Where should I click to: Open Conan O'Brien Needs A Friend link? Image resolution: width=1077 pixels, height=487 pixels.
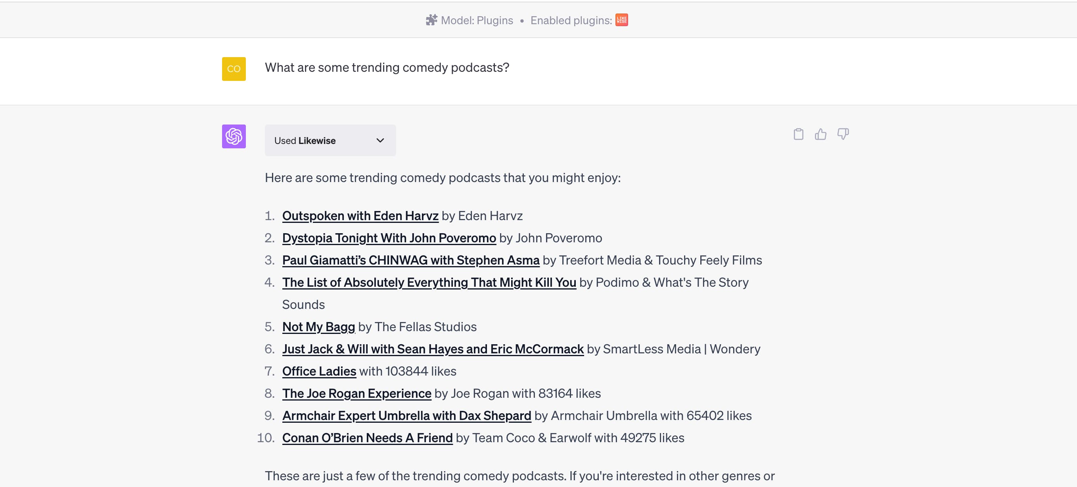367,438
